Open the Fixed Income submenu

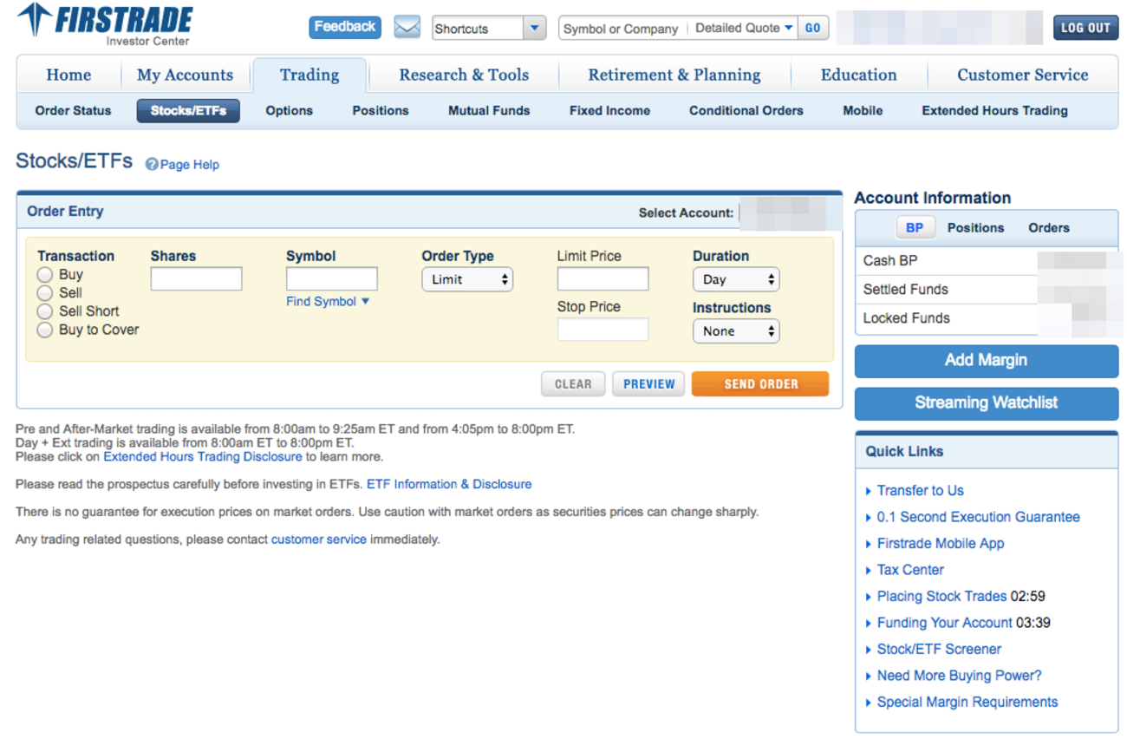tap(609, 110)
